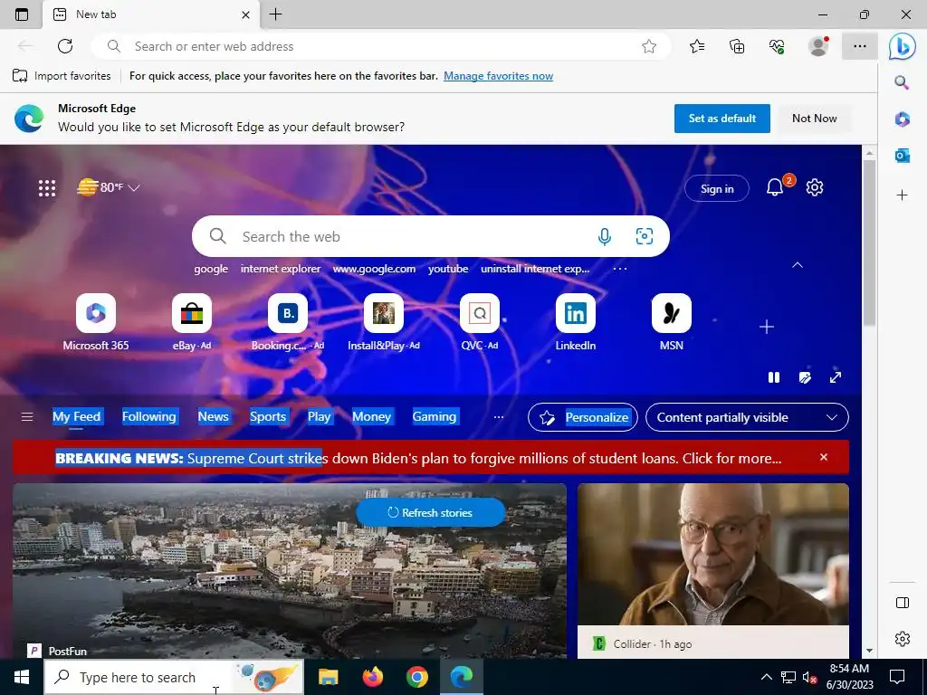
Task: Open the sidebar search icon
Action: [x=902, y=82]
